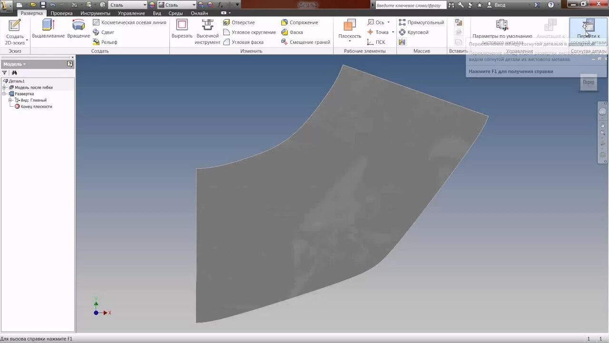Open the Среды ribbon tab
Image resolution: width=609 pixels, height=343 pixels.
click(x=176, y=13)
